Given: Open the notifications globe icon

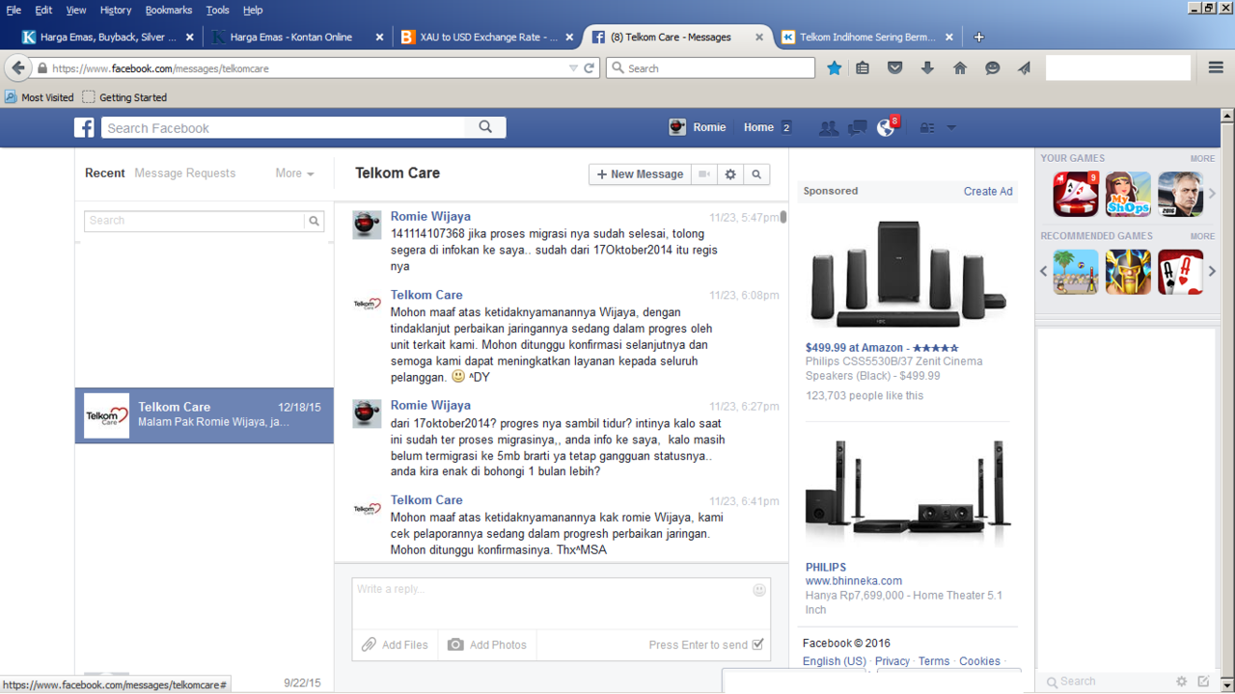Looking at the screenshot, I should [886, 128].
